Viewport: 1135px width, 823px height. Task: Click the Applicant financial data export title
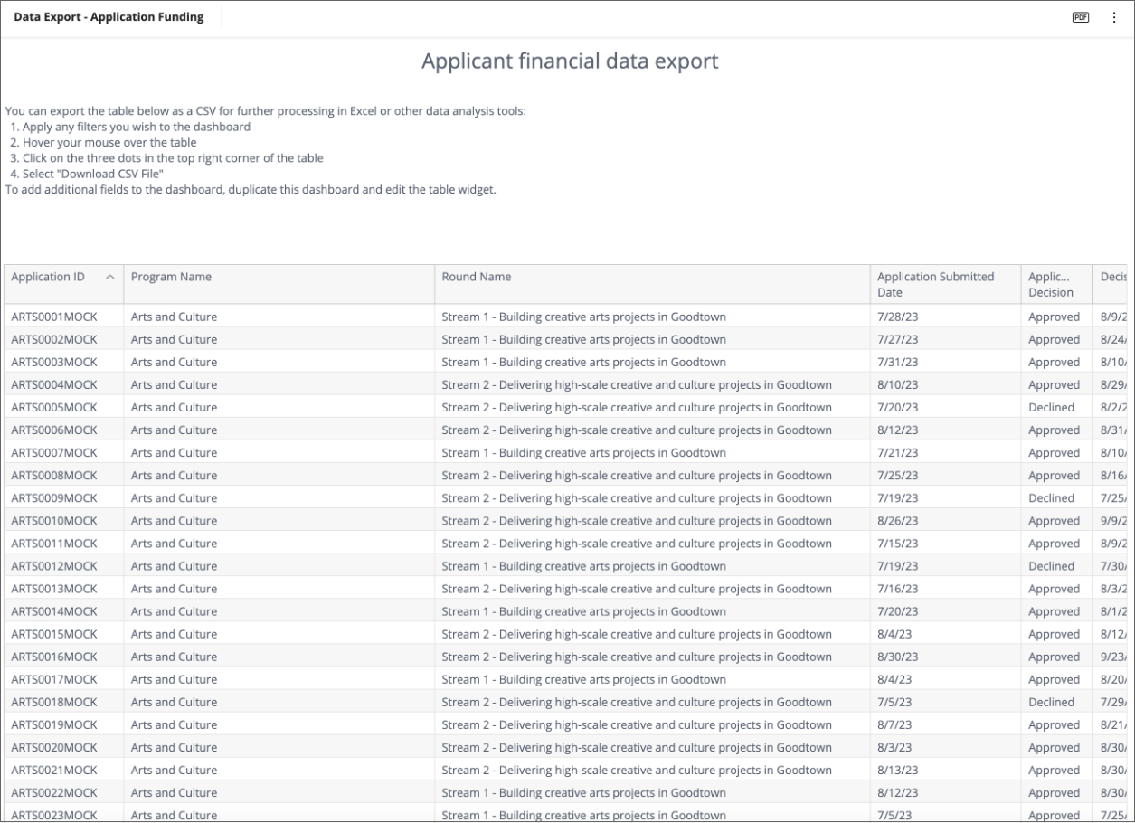(x=570, y=61)
